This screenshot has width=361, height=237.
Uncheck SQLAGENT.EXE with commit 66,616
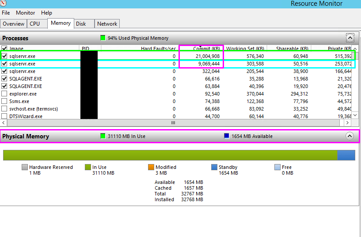(4, 79)
